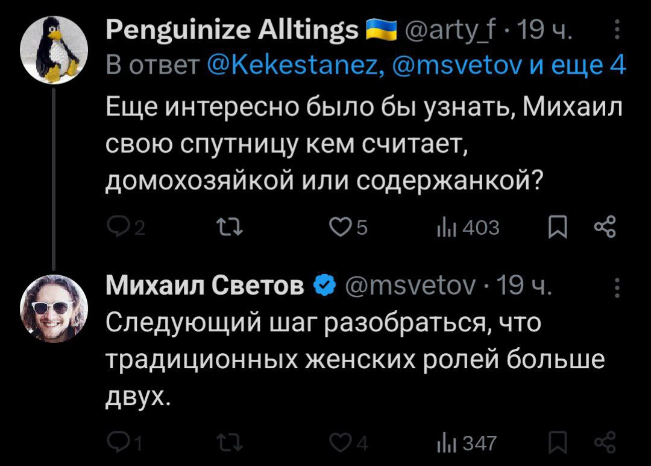The width and height of the screenshot is (651, 466).
Task: Open the penguin profile avatar
Action: pos(54,50)
